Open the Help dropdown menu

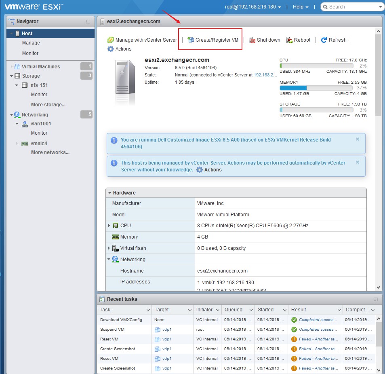301,7
